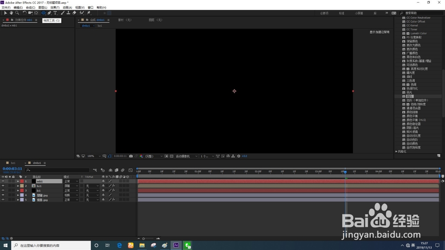Click the timeline layer search field
This screenshot has width=445, height=250.
(x=57, y=170)
